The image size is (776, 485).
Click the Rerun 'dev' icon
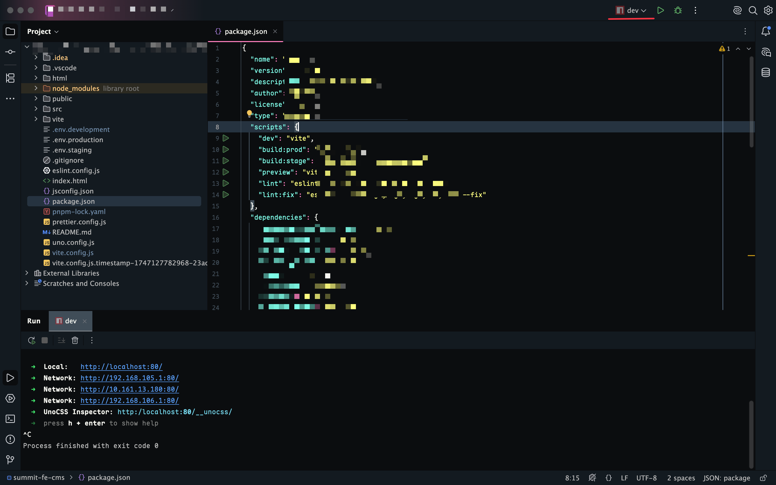pyautogui.click(x=31, y=340)
